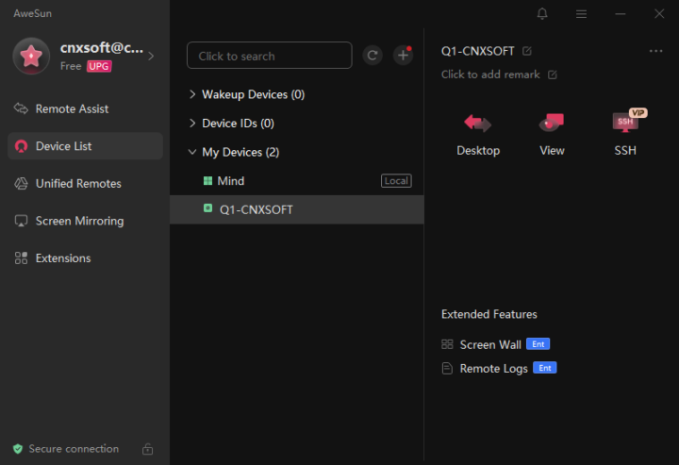The image size is (679, 465).
Task: Open Extensions section
Action: (85, 258)
